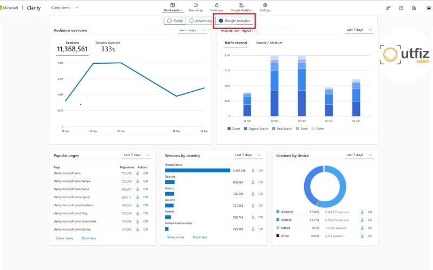Viewport: 433px width, 270px height.
Task: Toggle the Organic Search legend swatch
Action: (245, 129)
